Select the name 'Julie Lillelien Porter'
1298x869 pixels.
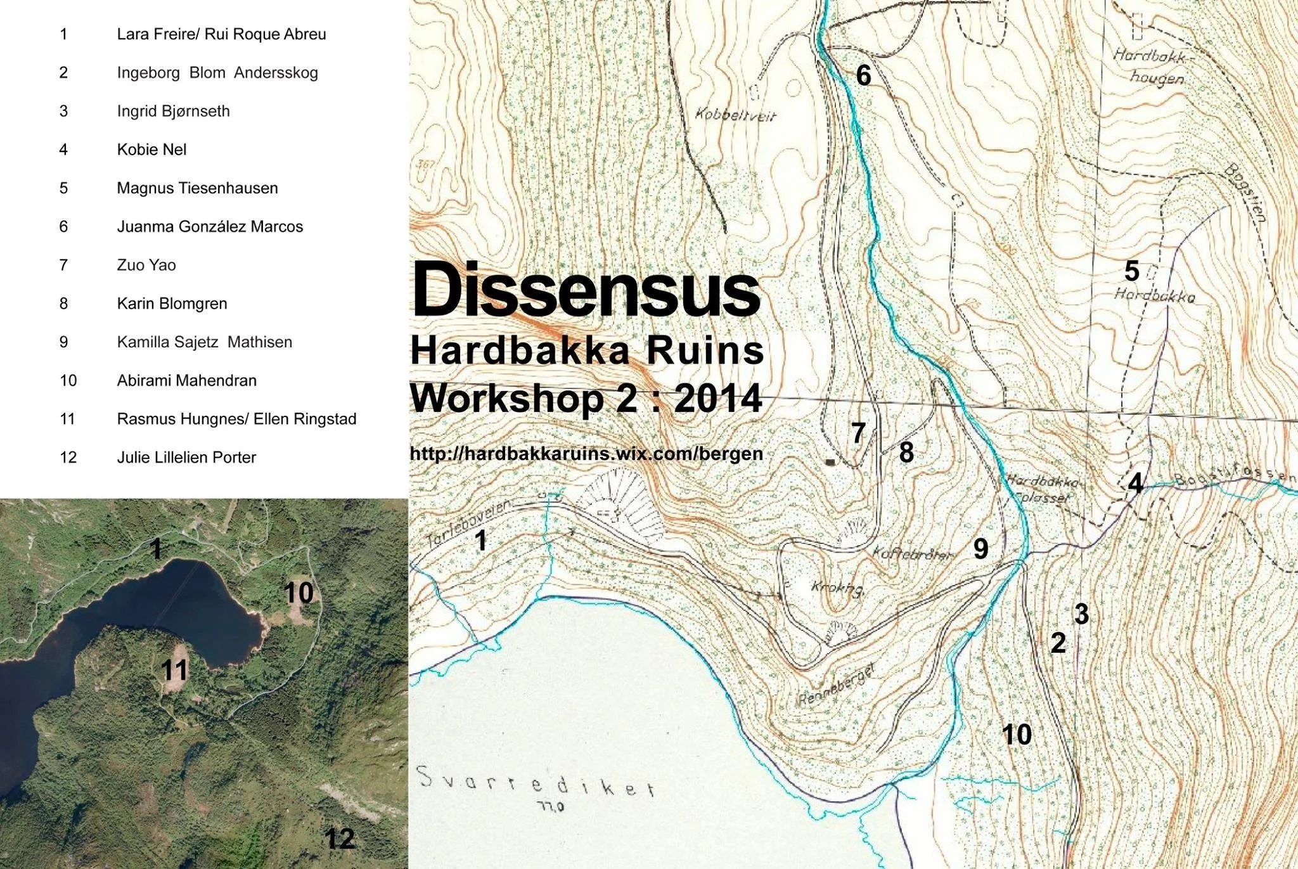tap(186, 458)
